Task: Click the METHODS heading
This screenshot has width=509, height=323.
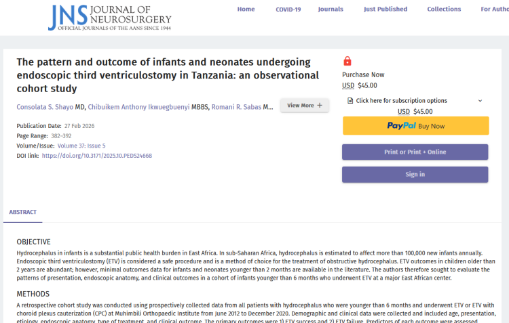Action: click(x=33, y=294)
